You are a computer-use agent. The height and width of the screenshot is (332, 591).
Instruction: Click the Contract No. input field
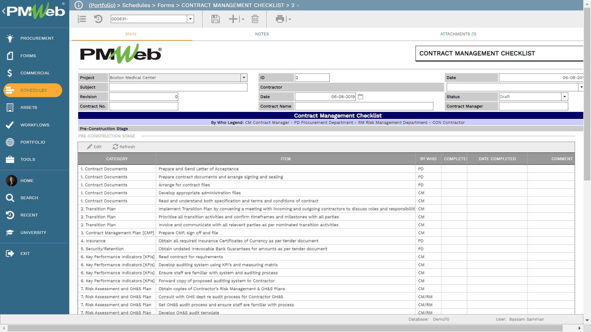143,106
